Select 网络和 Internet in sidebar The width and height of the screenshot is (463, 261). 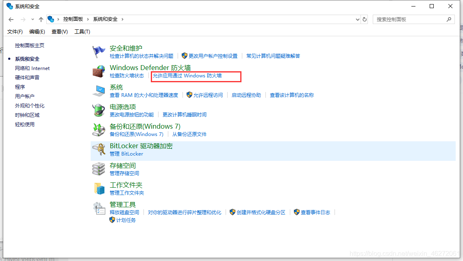tap(32, 68)
